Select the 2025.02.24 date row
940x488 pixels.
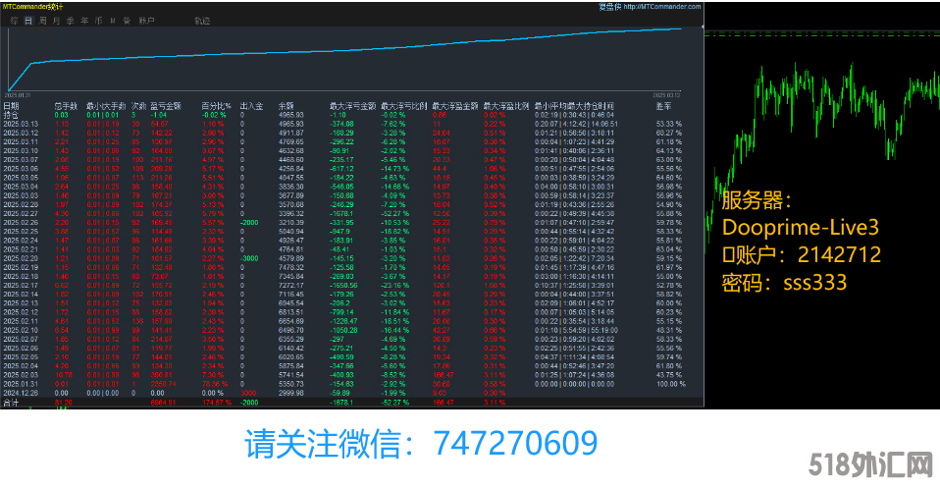[352, 241]
